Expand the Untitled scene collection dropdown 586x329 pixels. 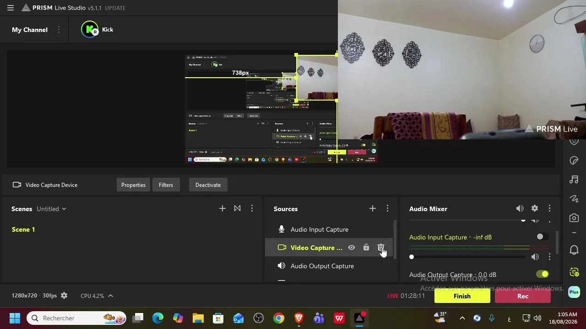tap(52, 209)
